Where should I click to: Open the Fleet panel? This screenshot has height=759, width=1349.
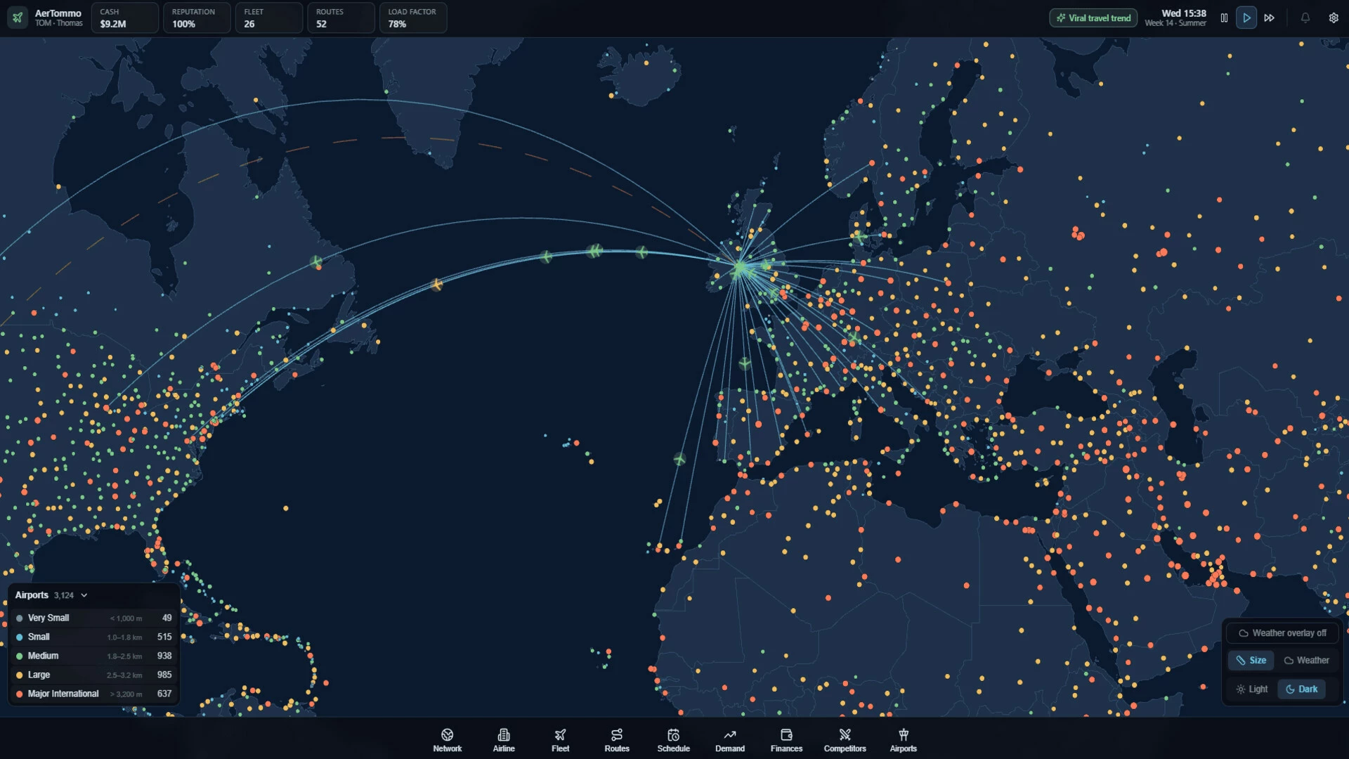tap(560, 740)
